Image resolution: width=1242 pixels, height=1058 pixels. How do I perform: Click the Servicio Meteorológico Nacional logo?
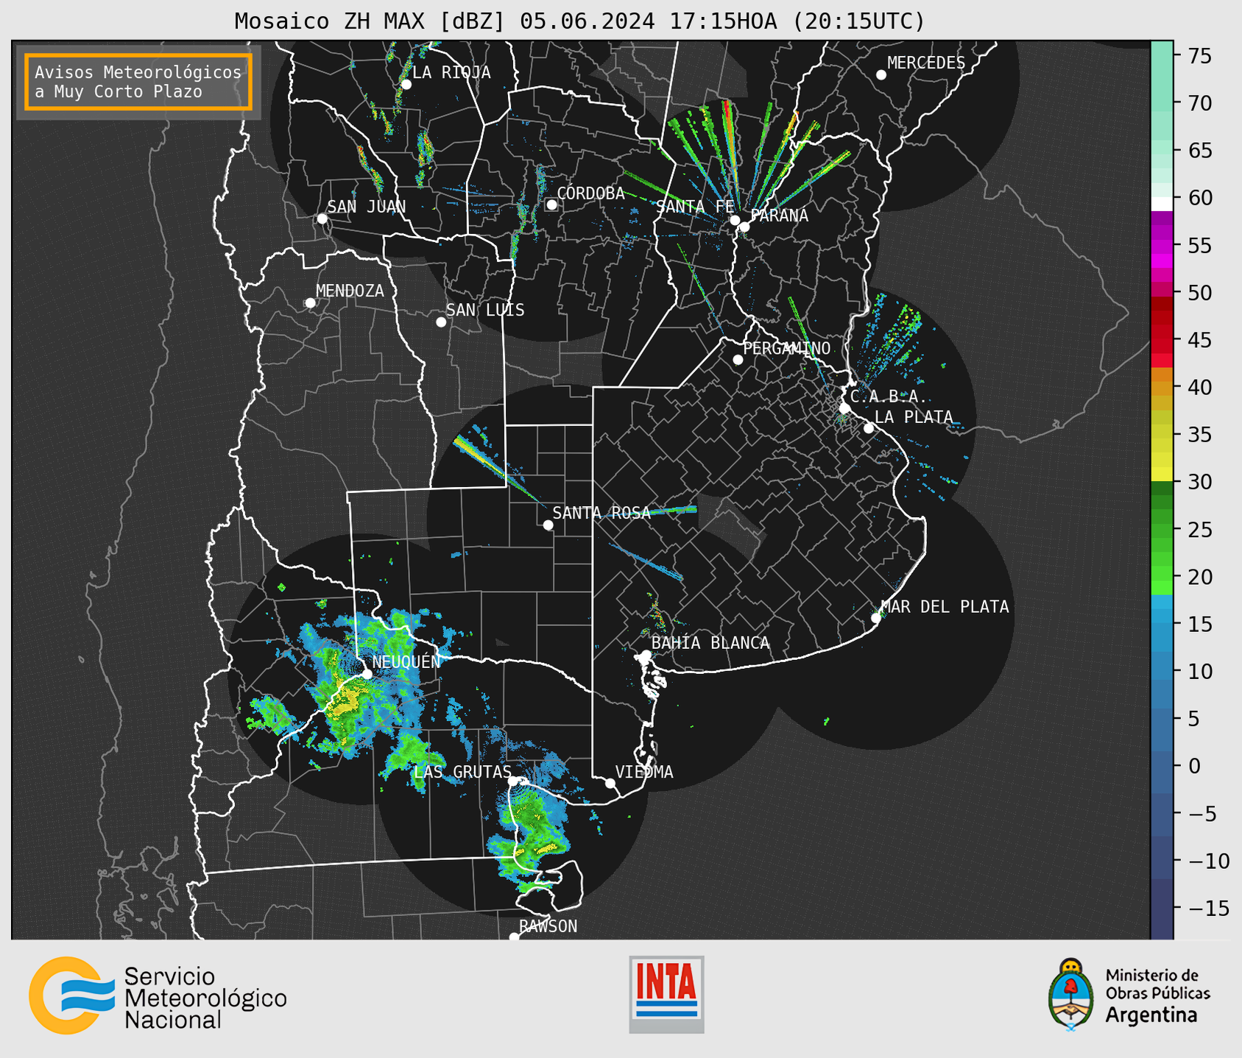tap(158, 995)
